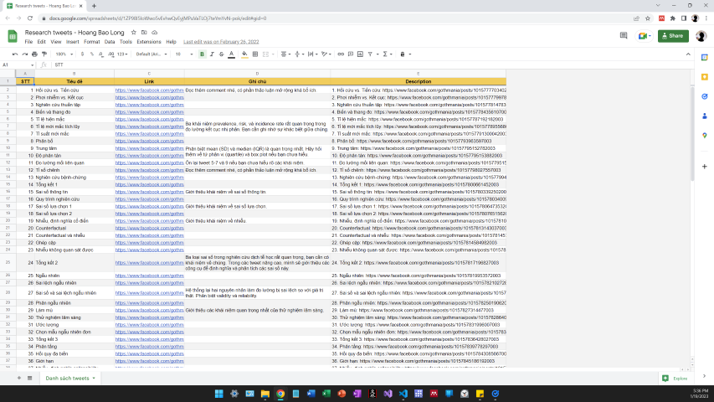This screenshot has width=714, height=402.
Task: Click the merge cells icon
Action: (266, 54)
